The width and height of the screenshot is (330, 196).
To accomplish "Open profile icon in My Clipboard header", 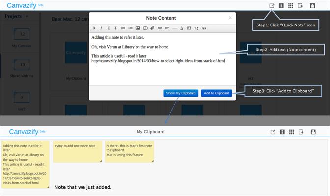I will click(313, 132).
